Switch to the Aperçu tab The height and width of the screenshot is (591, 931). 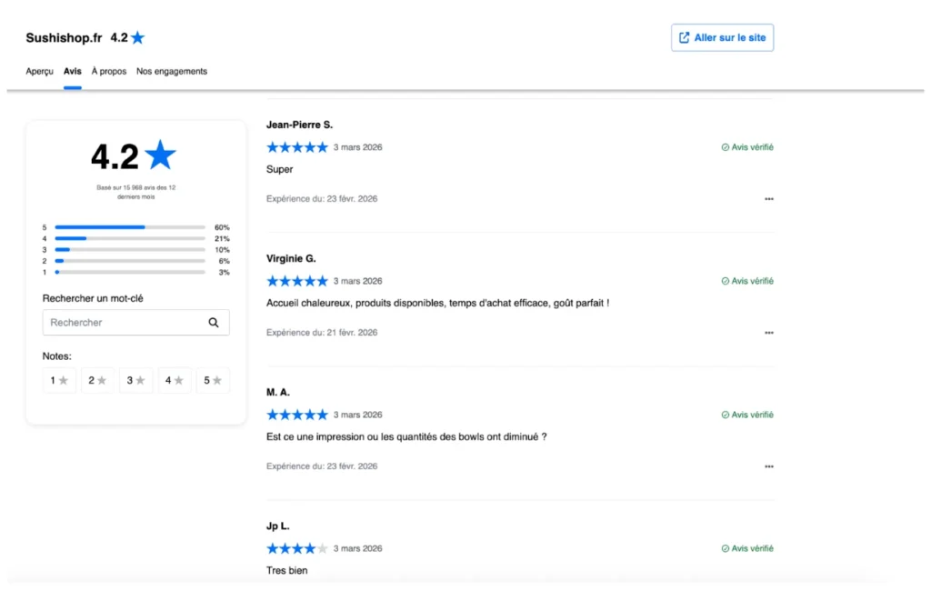click(x=39, y=72)
